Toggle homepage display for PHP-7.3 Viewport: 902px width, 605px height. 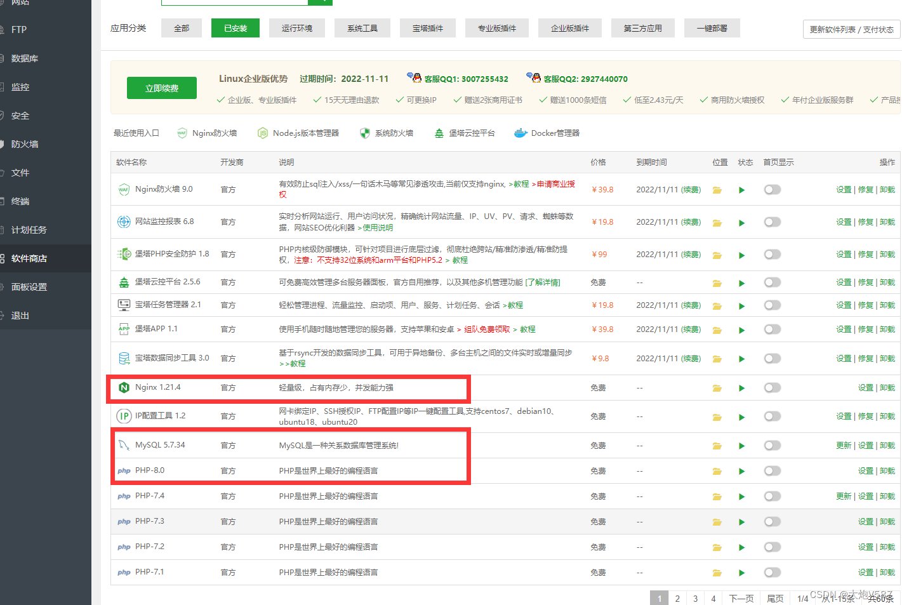point(772,521)
